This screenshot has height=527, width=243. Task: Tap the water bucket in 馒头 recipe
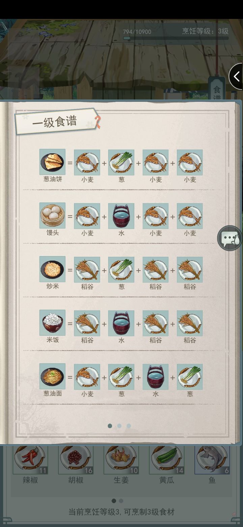[x=121, y=216]
